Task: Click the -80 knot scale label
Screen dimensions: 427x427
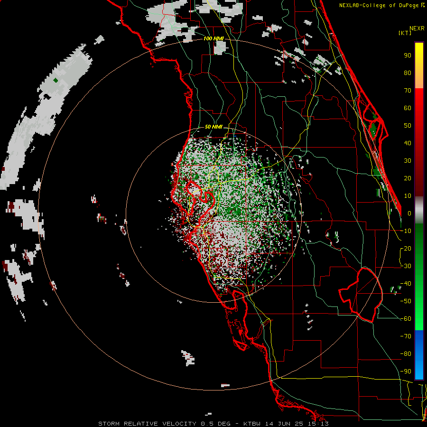Action: coord(406,354)
